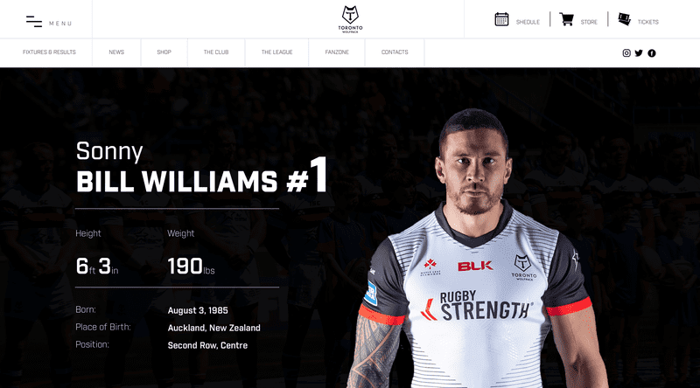
Task: Click the Shedule text link
Action: point(528,22)
